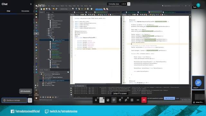The height and width of the screenshot is (116, 206).
Task: Open the Help menu in NetBeans
Action: coord(90,6)
